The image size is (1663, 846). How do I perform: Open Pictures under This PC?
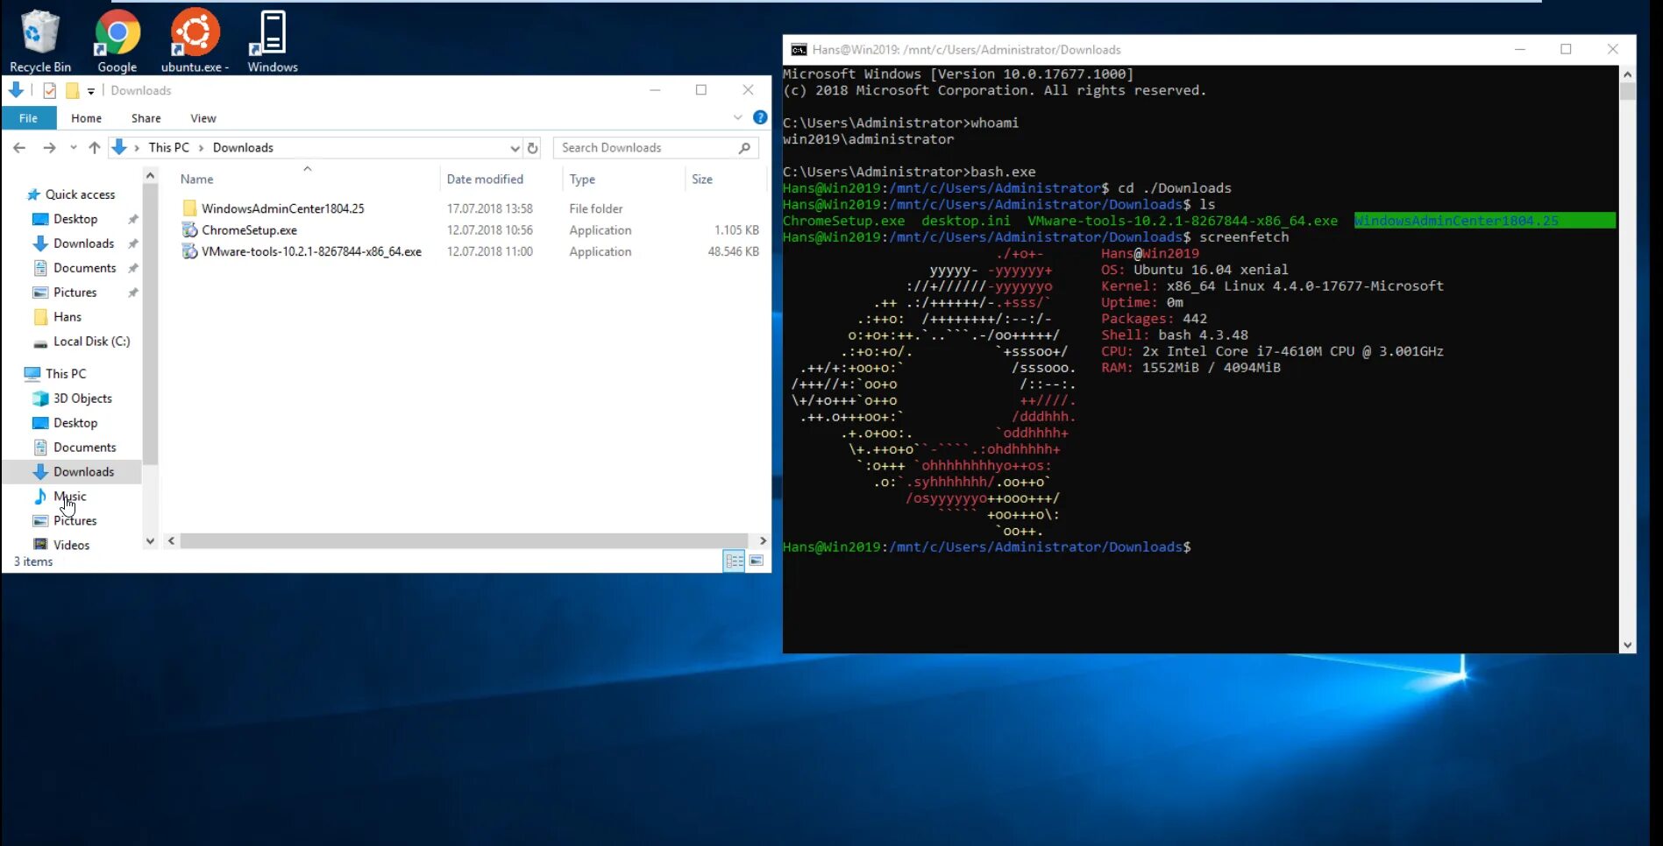[x=75, y=521]
